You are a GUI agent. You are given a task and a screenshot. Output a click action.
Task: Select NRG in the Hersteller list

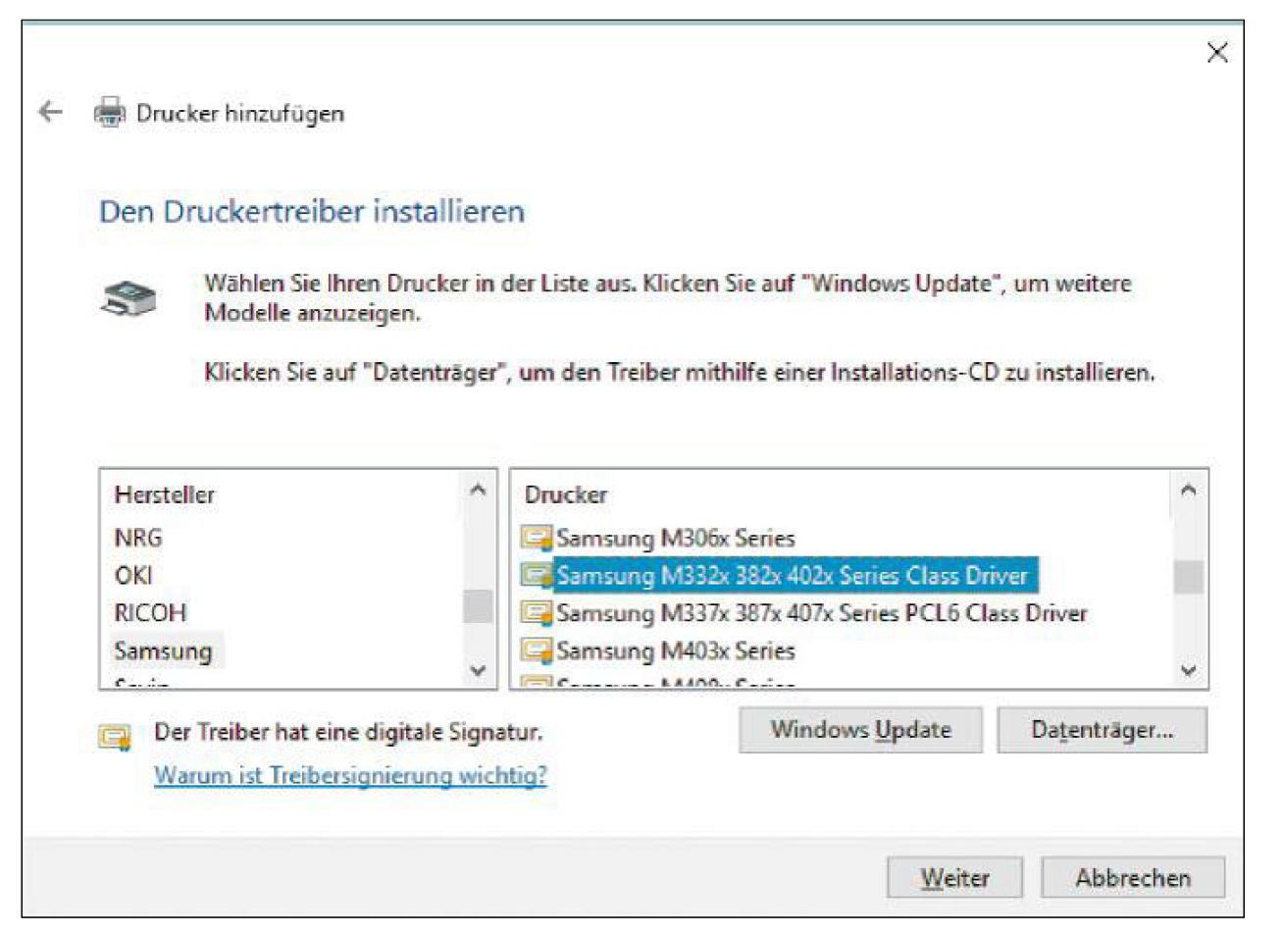(138, 538)
